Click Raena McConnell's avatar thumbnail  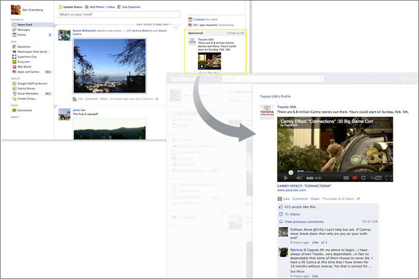65,35
